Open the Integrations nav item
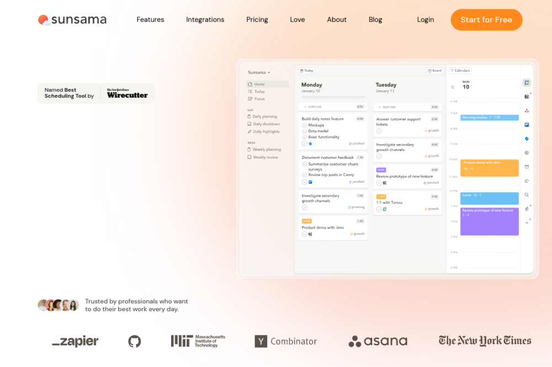This screenshot has height=367, width=552. tap(205, 20)
